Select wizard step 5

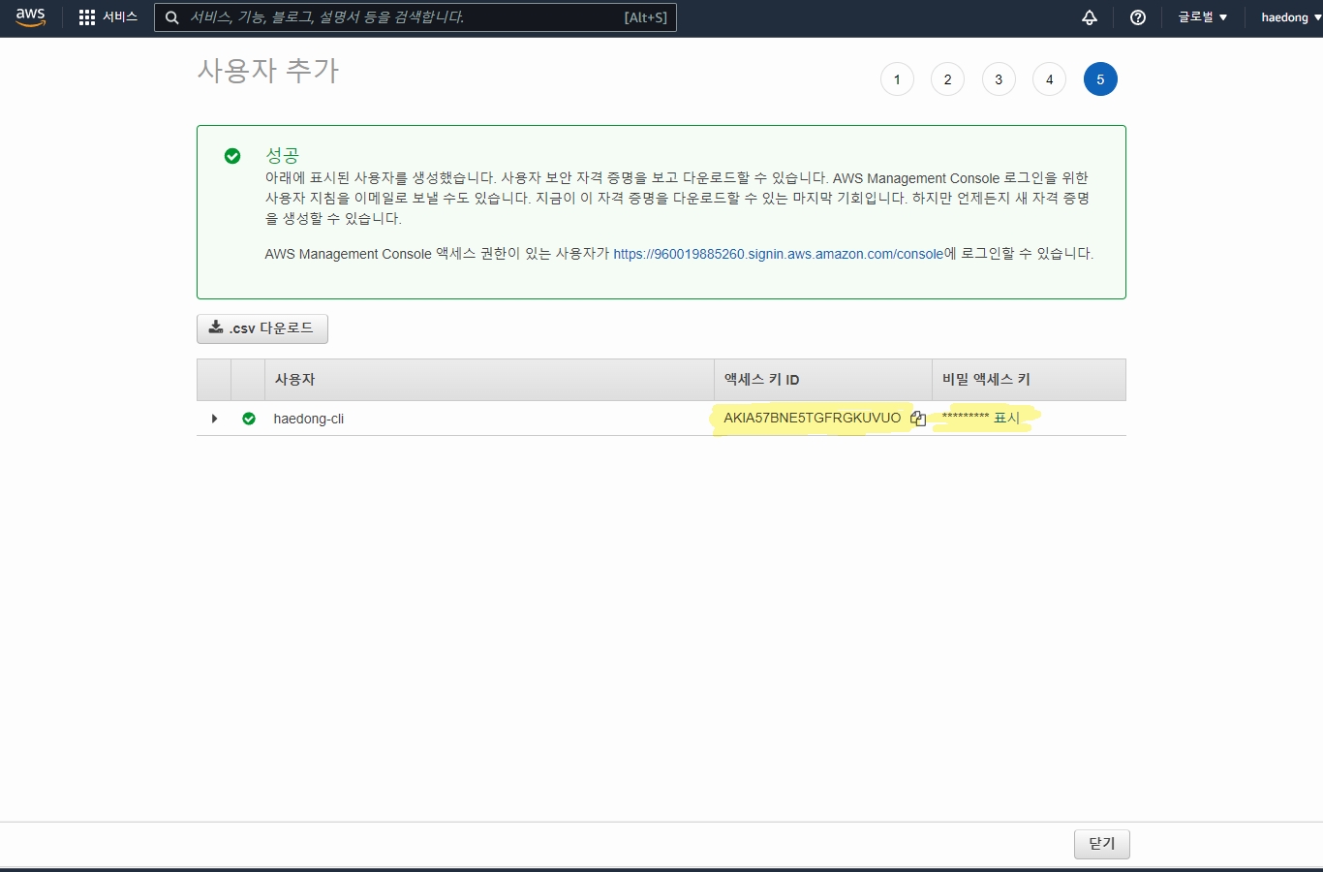[x=1100, y=79]
